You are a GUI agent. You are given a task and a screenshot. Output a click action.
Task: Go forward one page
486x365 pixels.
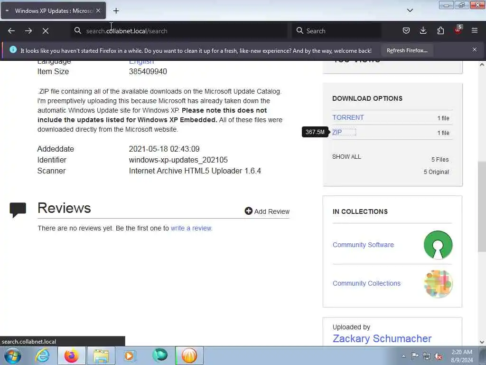28,31
